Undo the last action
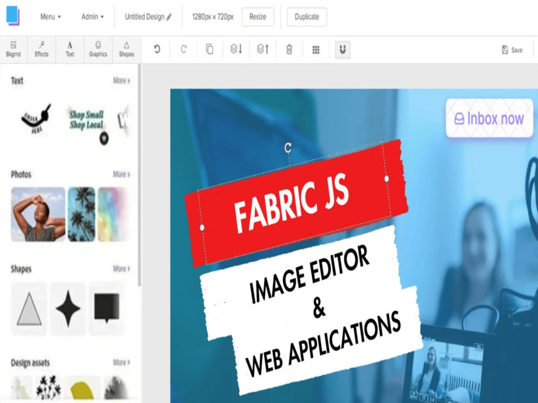This screenshot has height=403, width=538. (157, 49)
